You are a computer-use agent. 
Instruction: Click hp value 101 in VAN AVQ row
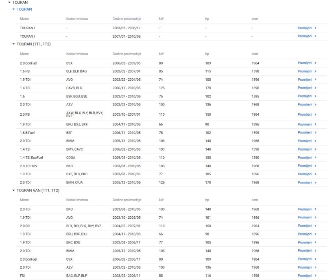coord(208,218)
